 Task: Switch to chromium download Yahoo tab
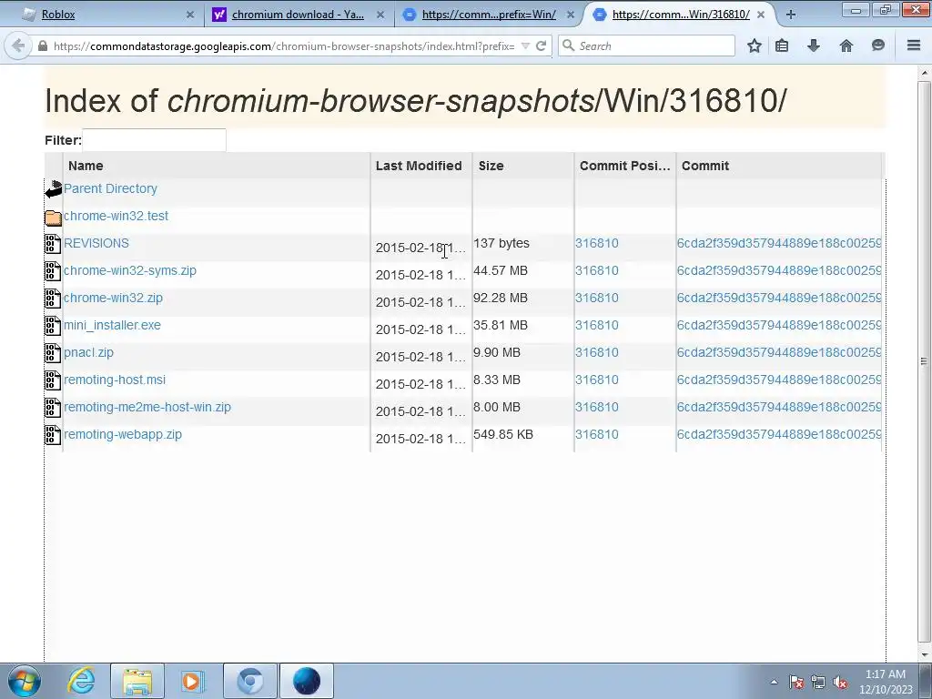[x=298, y=15]
